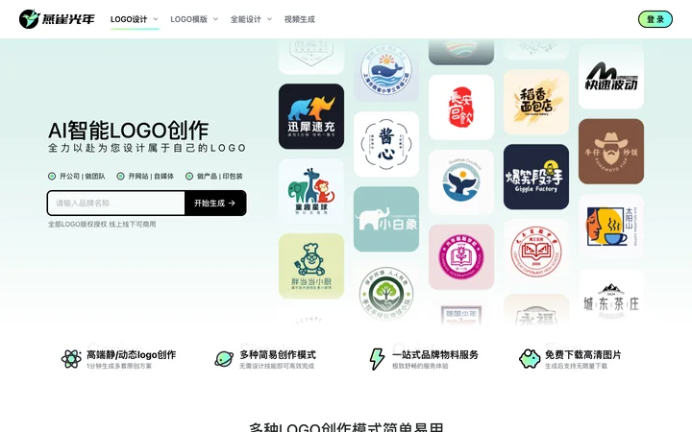
Task: Open the blue whale school badge thumbnail
Action: click(x=386, y=70)
